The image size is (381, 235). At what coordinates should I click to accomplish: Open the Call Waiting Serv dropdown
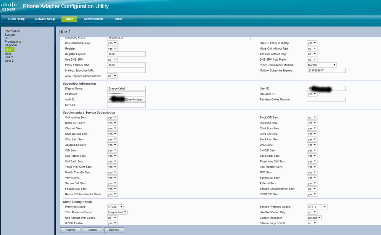(112, 117)
